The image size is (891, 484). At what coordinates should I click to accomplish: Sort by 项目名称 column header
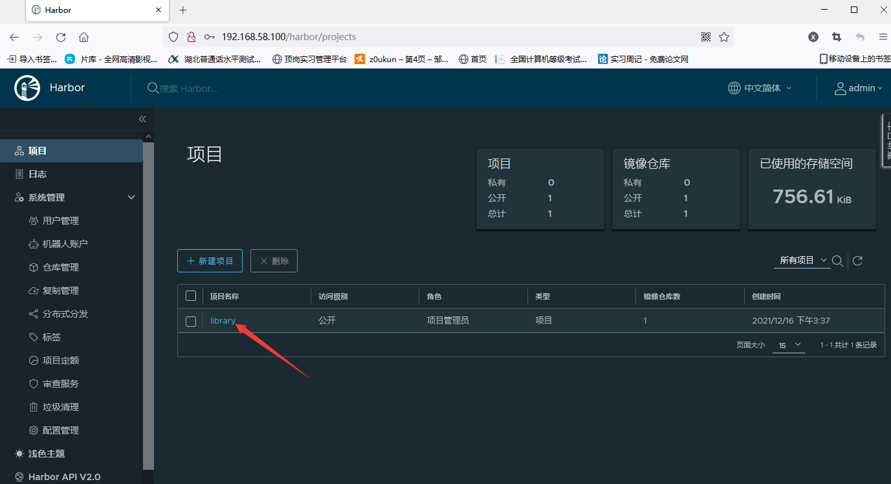click(225, 296)
